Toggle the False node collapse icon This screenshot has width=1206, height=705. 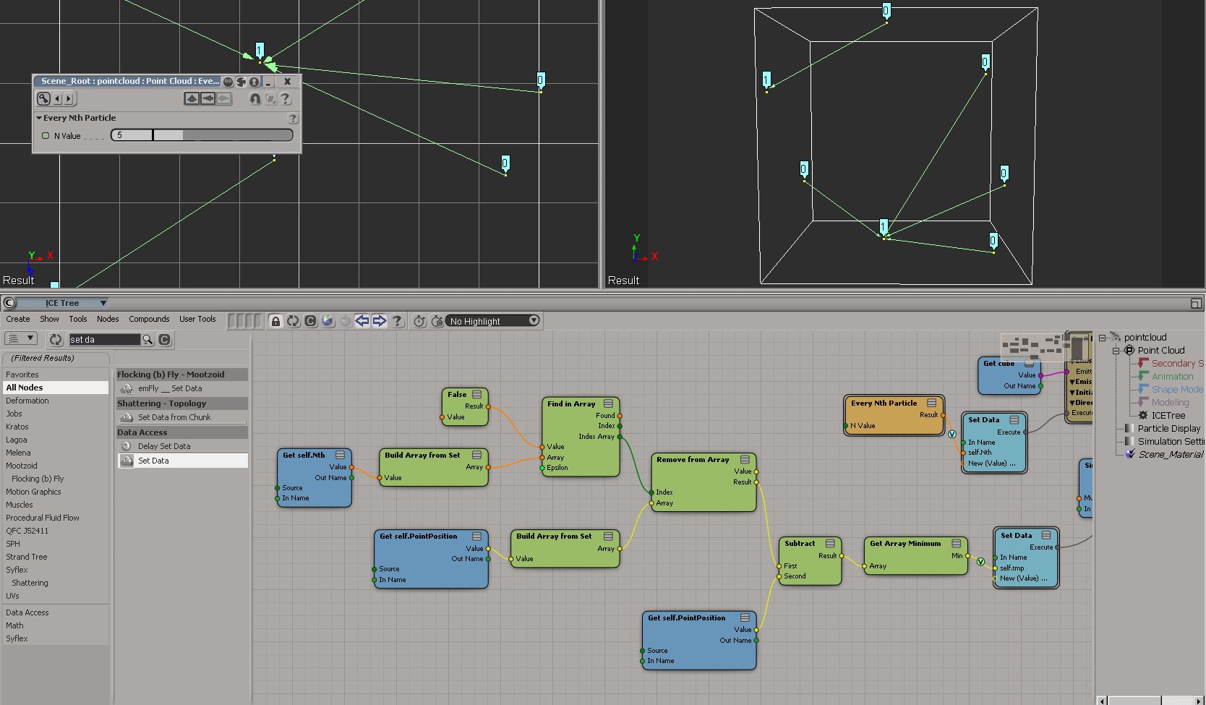(477, 395)
